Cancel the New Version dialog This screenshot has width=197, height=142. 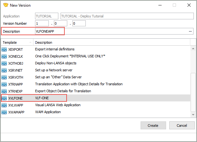182,126
